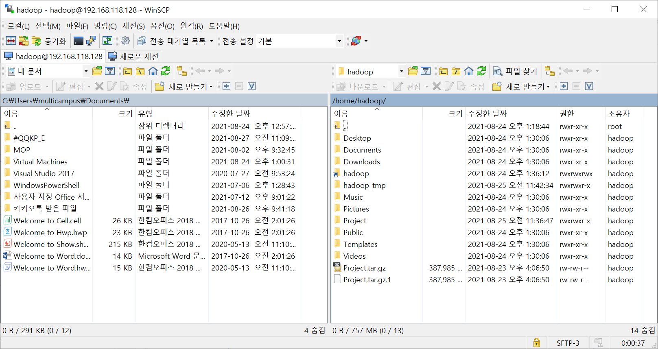Click the remote directory tree icon
The width and height of the screenshot is (658, 349).
(x=550, y=71)
